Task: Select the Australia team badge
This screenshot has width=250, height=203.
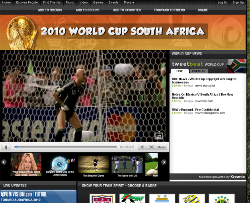Action: [x=192, y=199]
